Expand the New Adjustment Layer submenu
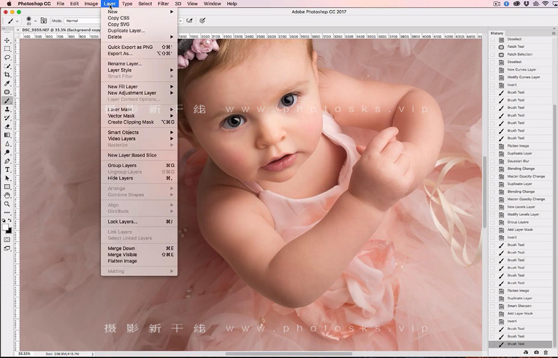 click(139, 93)
